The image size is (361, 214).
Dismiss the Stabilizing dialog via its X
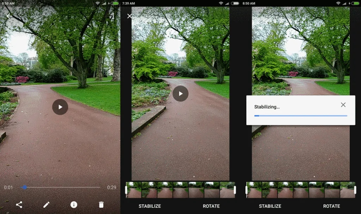pos(343,105)
